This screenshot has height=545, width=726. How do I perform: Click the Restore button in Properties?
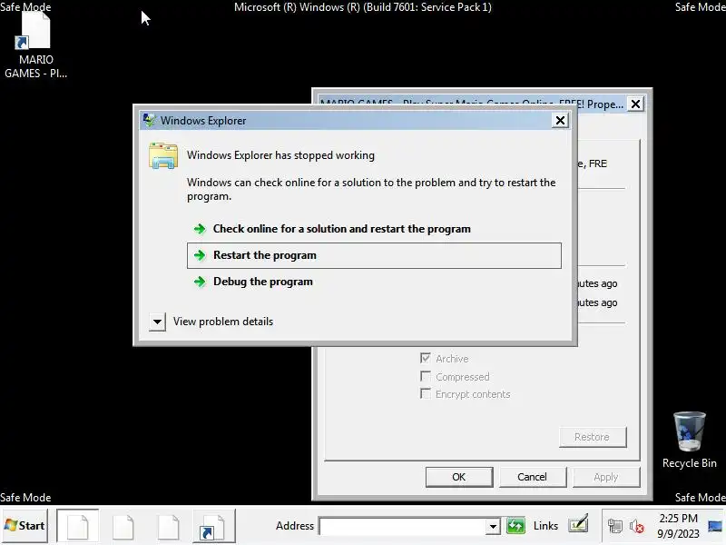[x=593, y=437]
